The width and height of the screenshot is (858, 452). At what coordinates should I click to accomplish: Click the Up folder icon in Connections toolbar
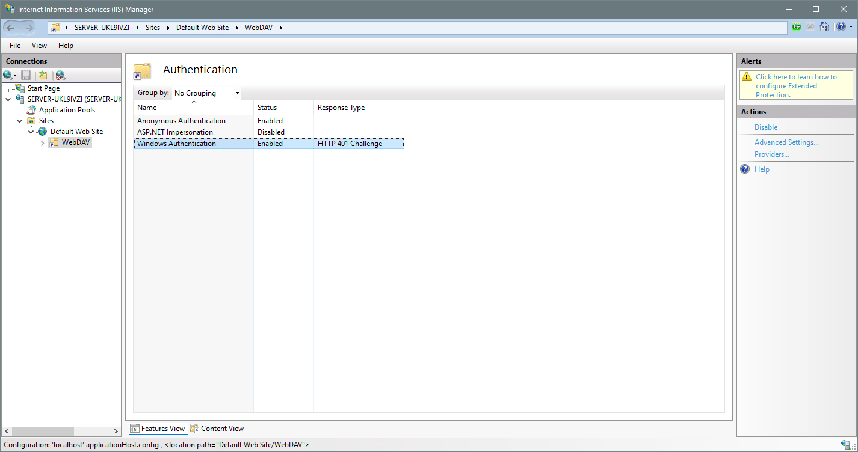(43, 75)
